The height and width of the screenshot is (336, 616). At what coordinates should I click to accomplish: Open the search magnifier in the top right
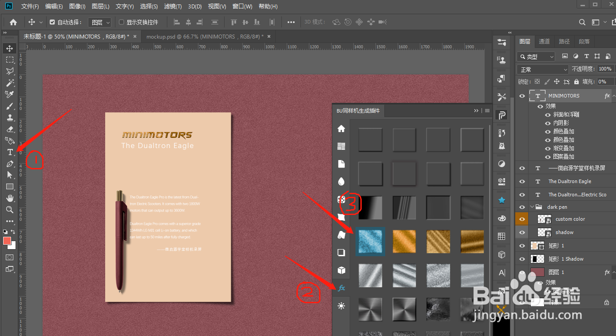[582, 22]
